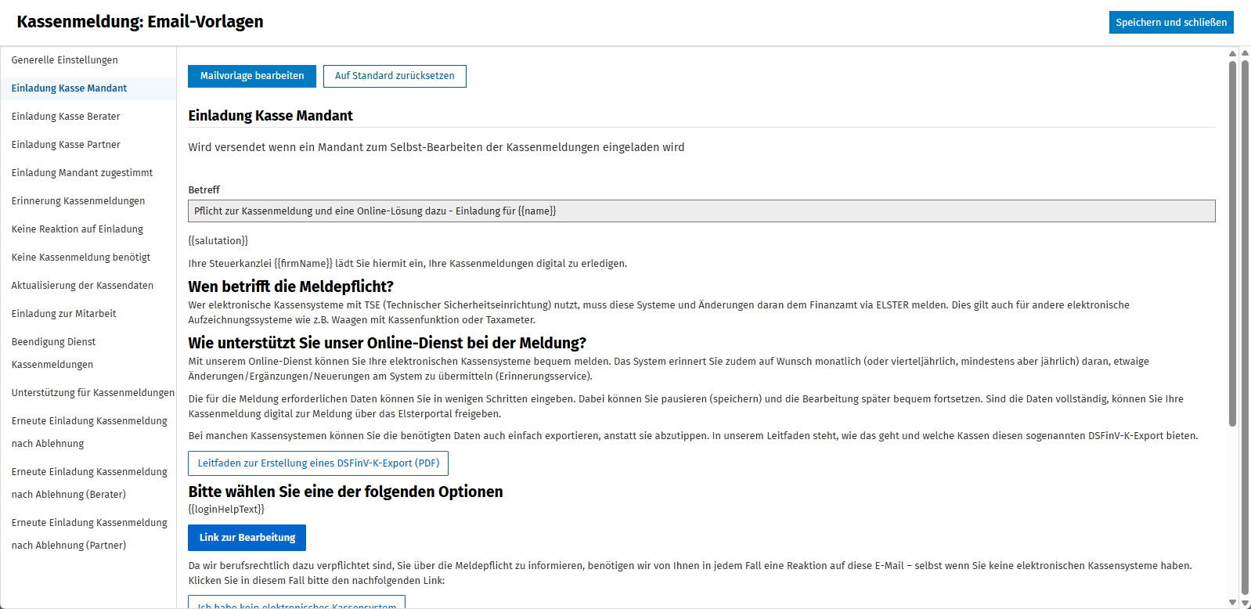Click heading Wie unterstützt Sie unser Online-Dienst
Image resolution: width=1251 pixels, height=609 pixels.
pos(387,343)
